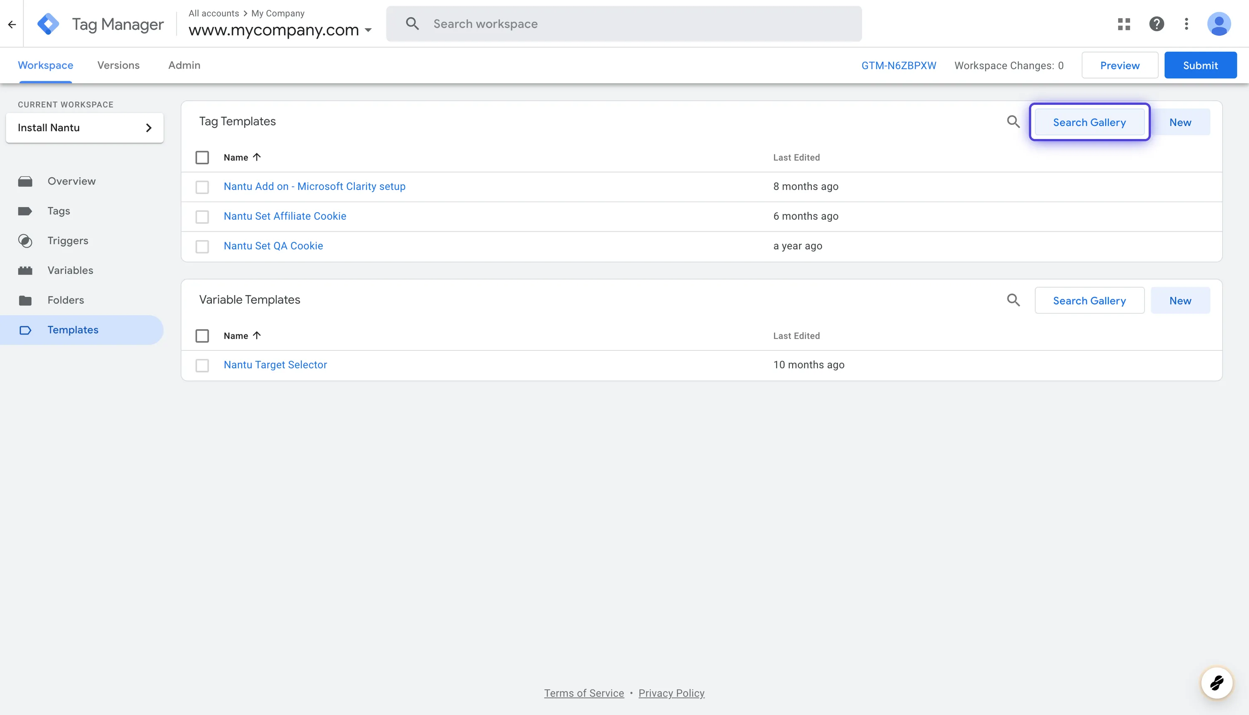Viewport: 1249px width, 715px height.
Task: Select all Tag Templates via header checkbox
Action: click(202, 158)
